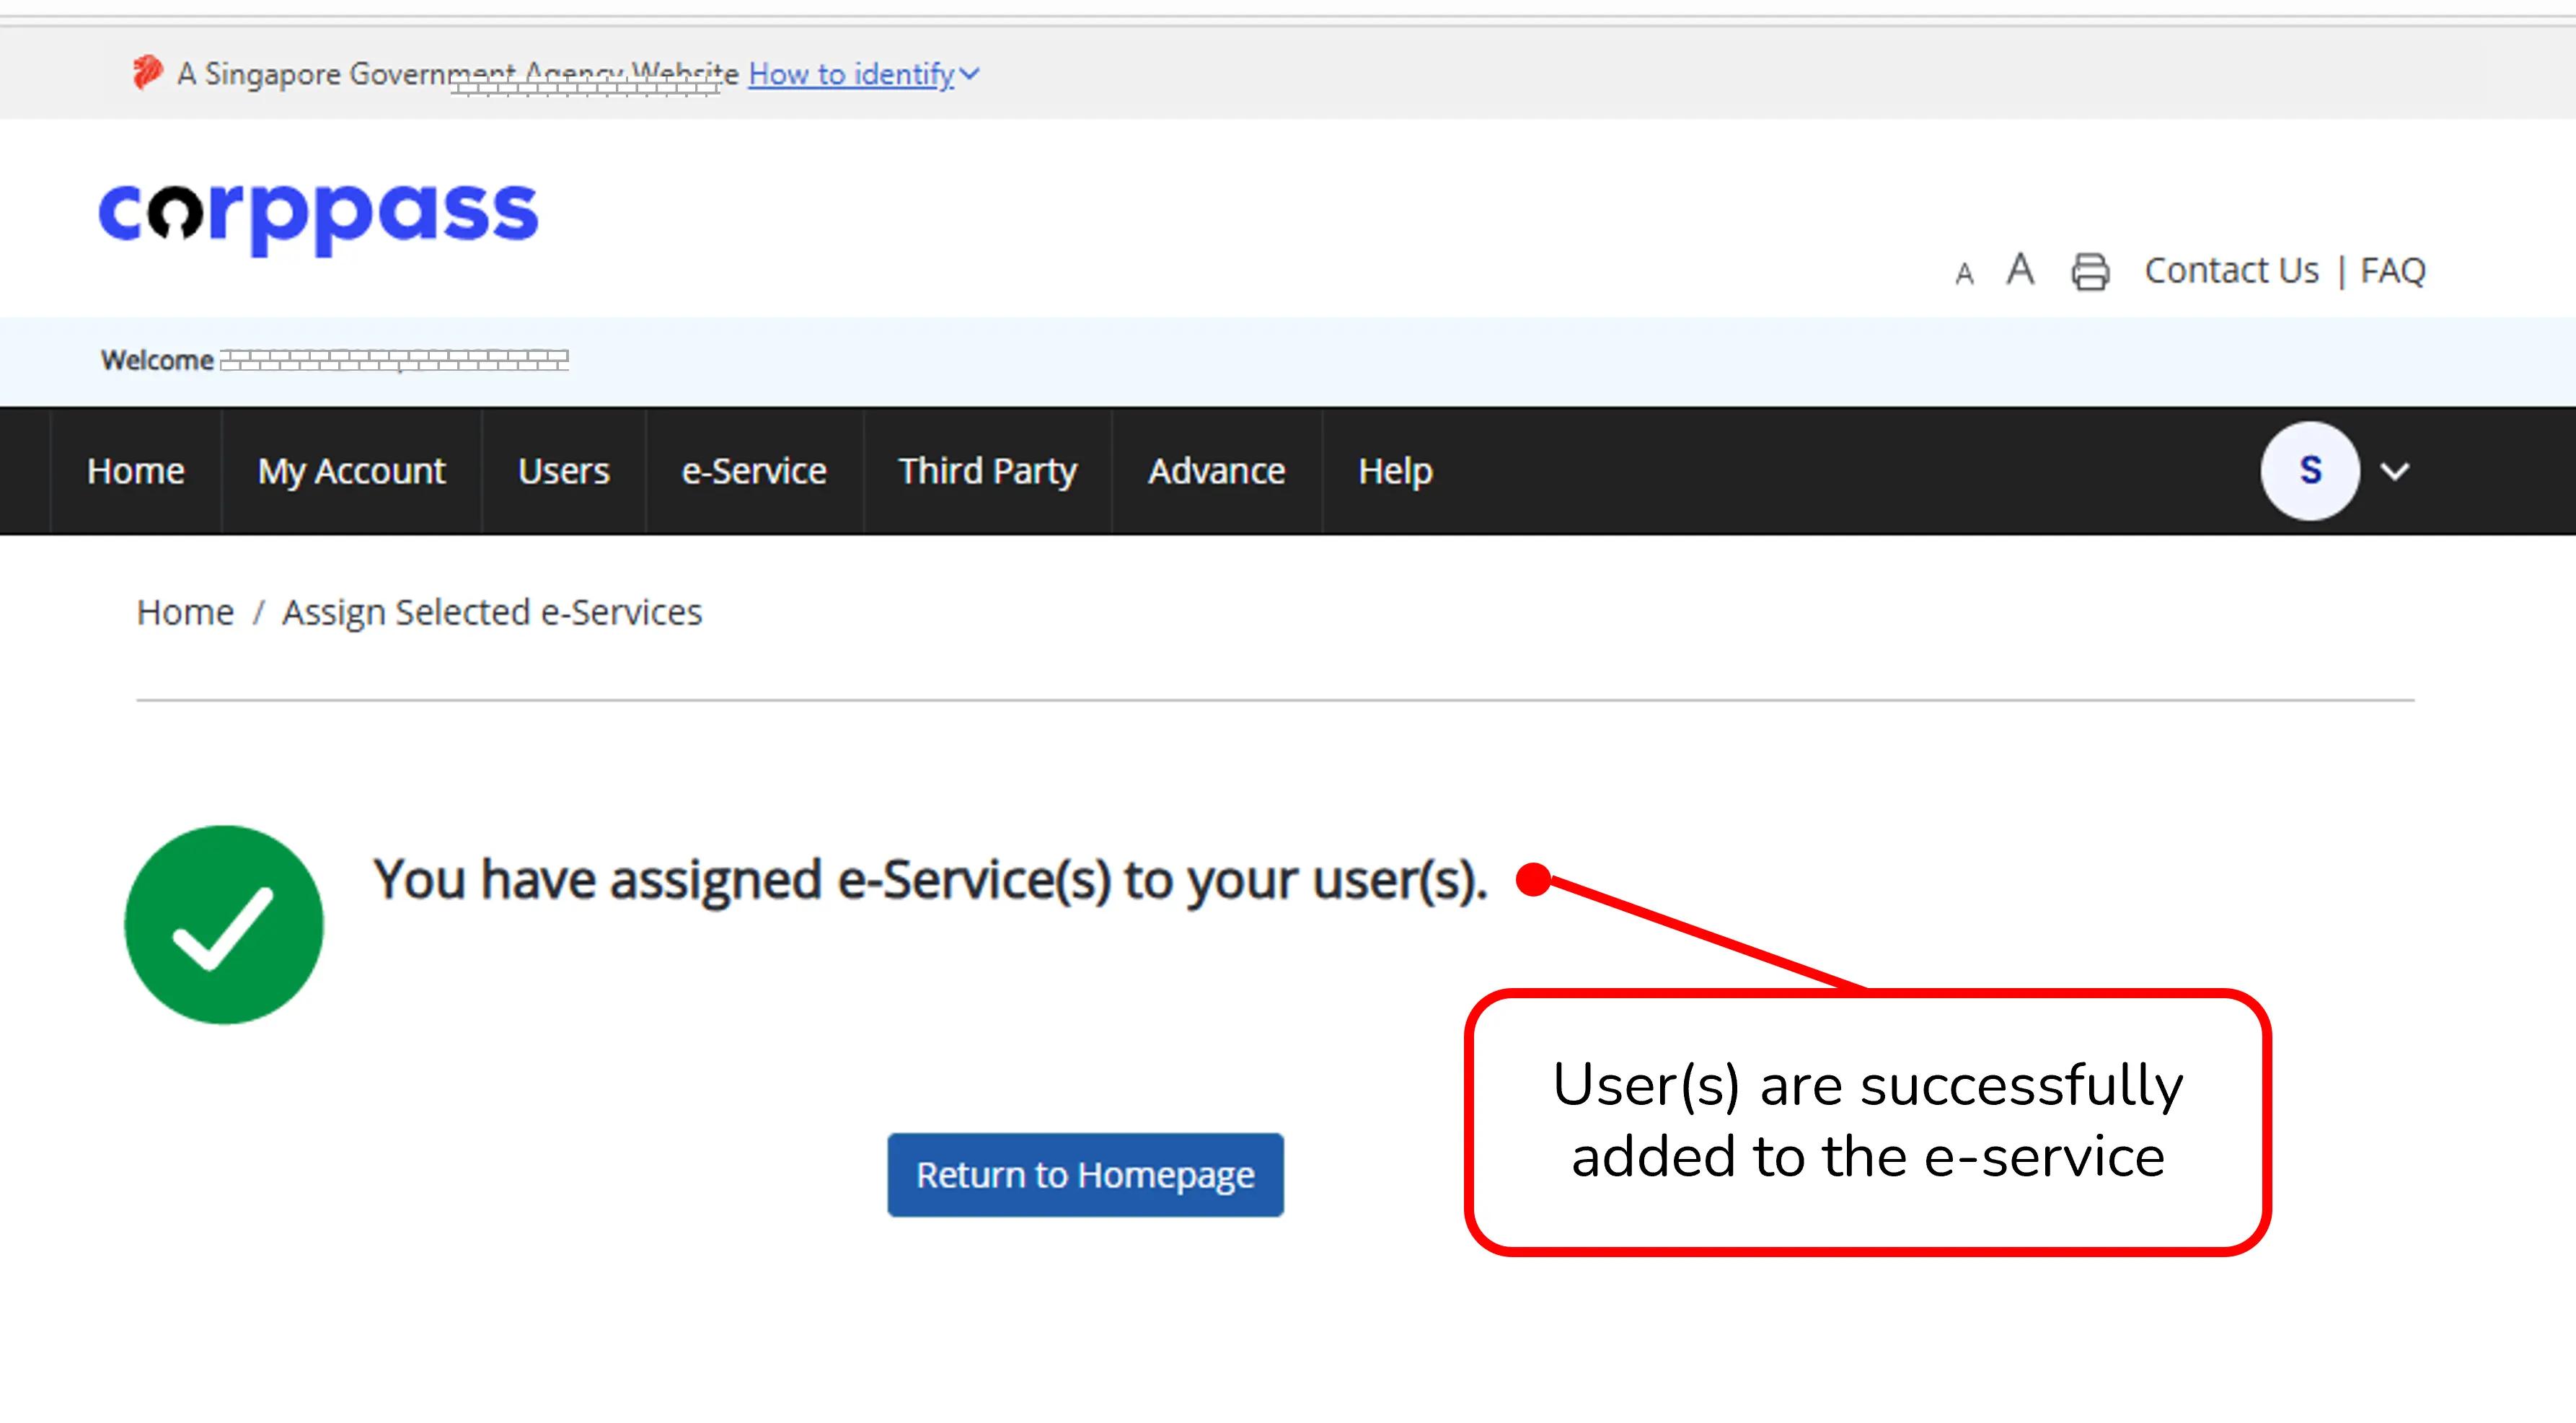The height and width of the screenshot is (1423, 2576).
Task: Open the account chevron beside the avatar
Action: [x=2394, y=471]
